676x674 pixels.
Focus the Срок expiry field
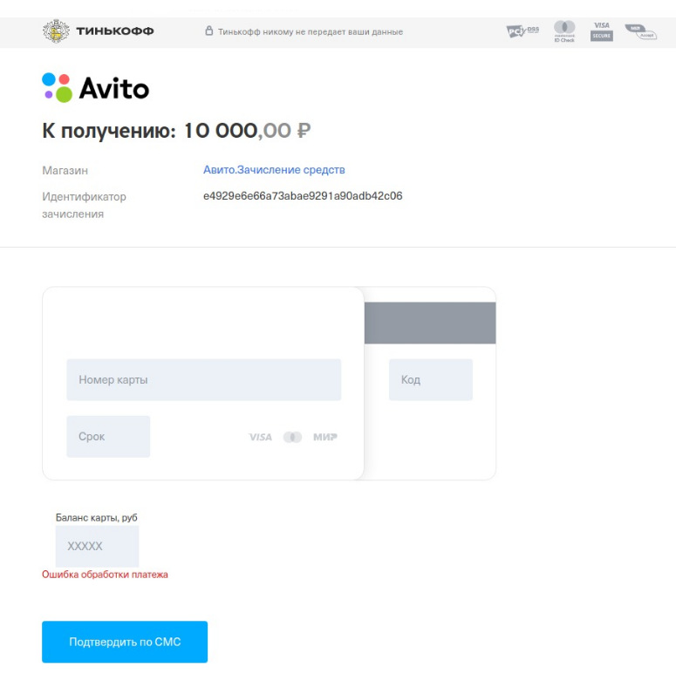[108, 437]
